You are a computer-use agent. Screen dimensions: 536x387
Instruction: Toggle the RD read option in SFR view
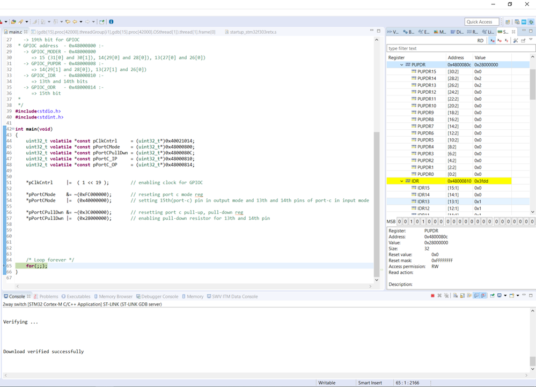(480, 40)
